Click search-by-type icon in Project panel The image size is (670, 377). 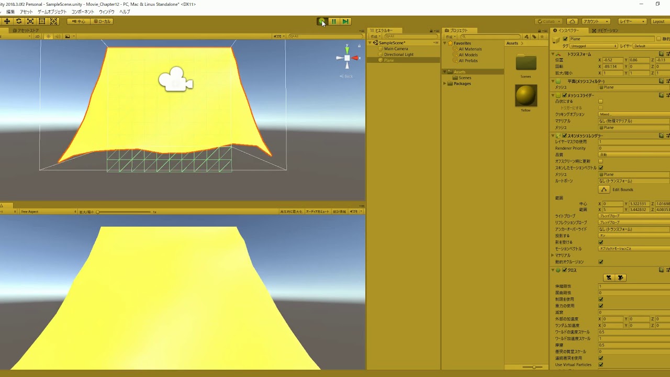pyautogui.click(x=527, y=37)
